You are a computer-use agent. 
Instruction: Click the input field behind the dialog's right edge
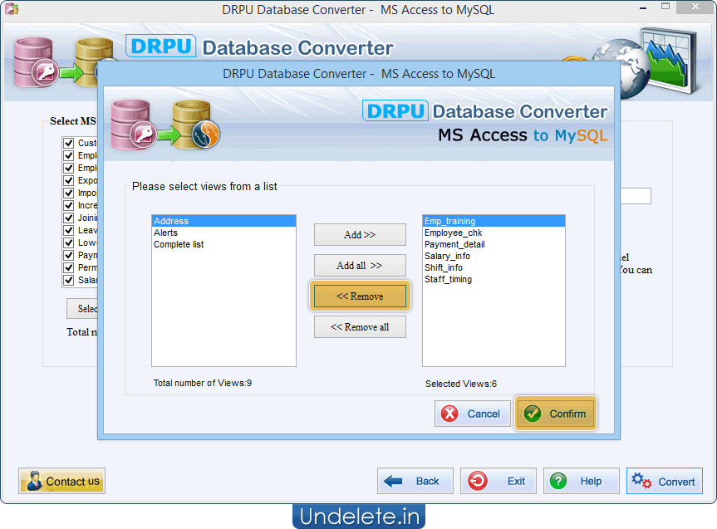pyautogui.click(x=636, y=196)
